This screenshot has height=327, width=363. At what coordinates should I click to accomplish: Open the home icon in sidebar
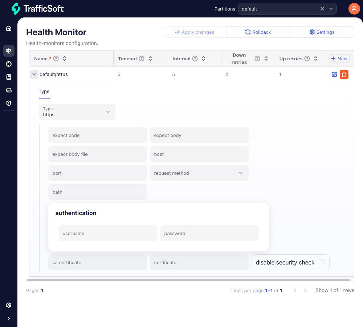(x=9, y=28)
